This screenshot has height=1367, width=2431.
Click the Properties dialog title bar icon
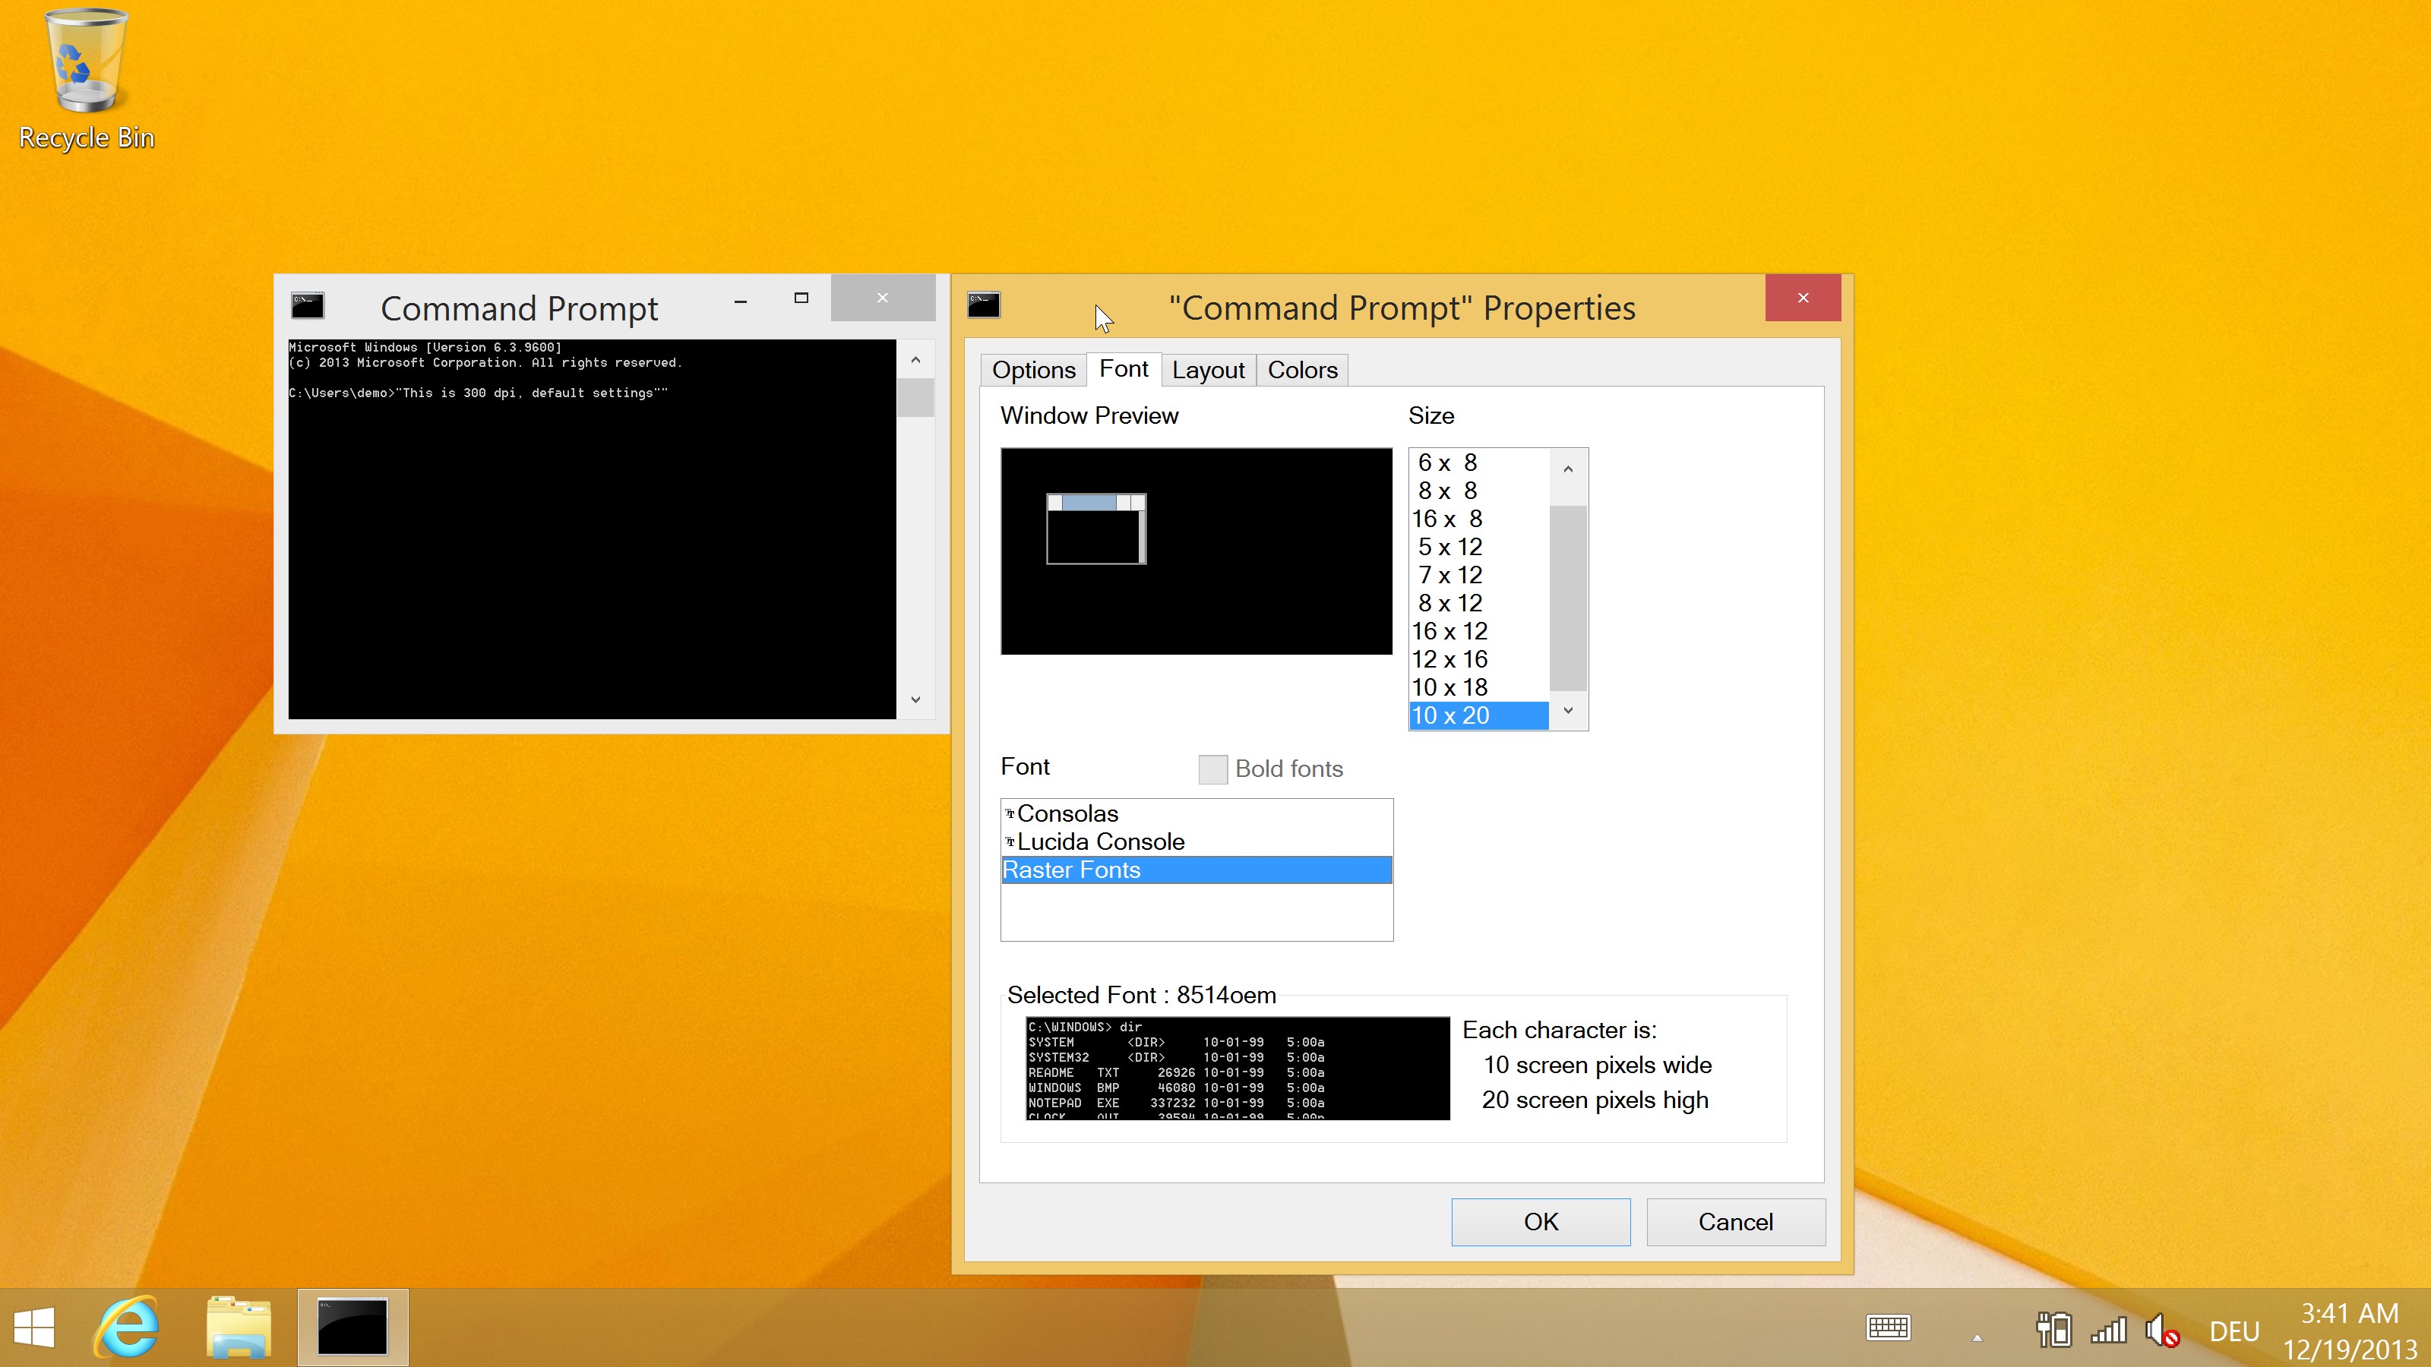click(983, 305)
